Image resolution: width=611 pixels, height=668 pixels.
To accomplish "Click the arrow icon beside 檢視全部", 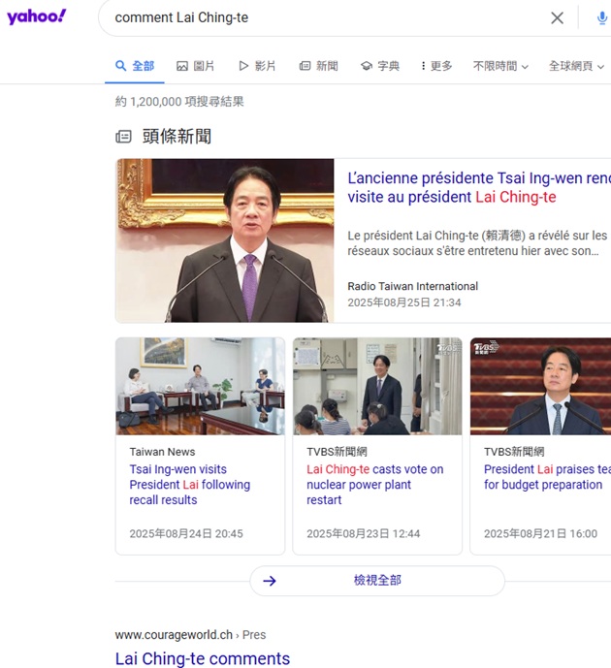I will point(270,581).
